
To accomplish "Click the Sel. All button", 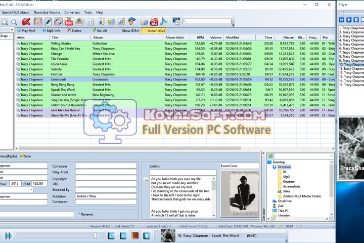I will coord(100,30).
